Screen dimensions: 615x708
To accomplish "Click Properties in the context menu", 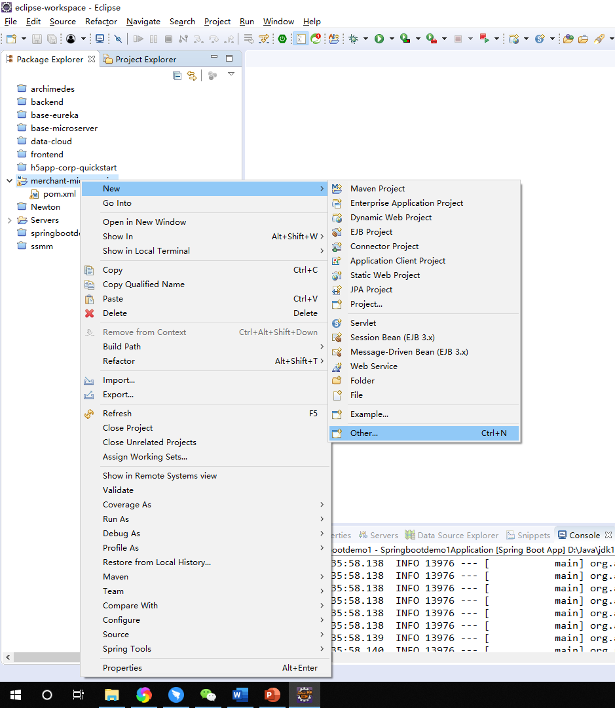I will (x=206, y=668).
